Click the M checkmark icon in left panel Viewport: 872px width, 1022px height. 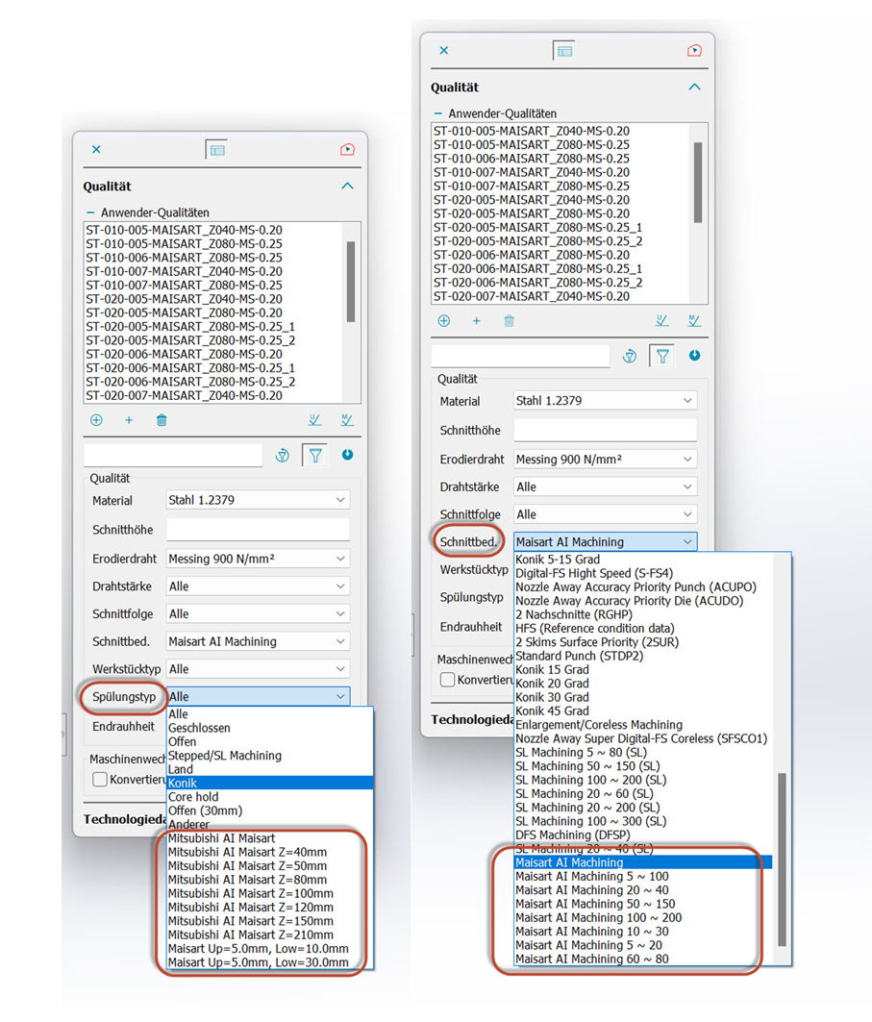tap(346, 420)
